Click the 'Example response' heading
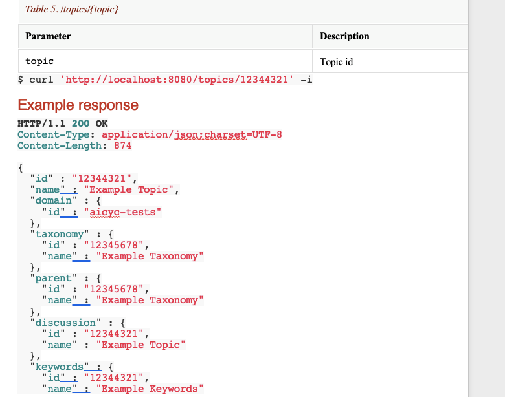The image size is (505, 397). point(78,105)
